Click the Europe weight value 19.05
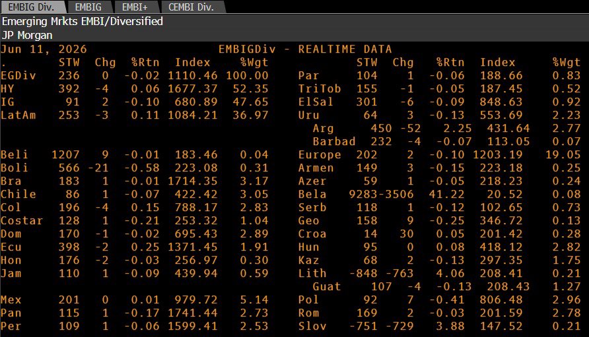Image resolution: width=589 pixels, height=337 pixels. (x=563, y=154)
